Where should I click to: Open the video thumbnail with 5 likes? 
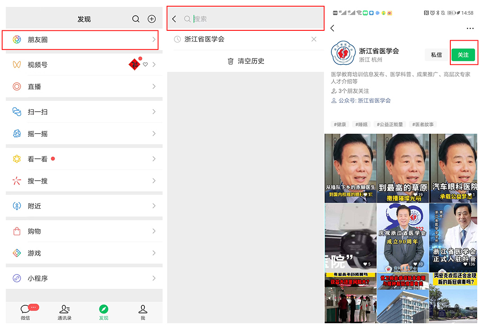pos(351,238)
